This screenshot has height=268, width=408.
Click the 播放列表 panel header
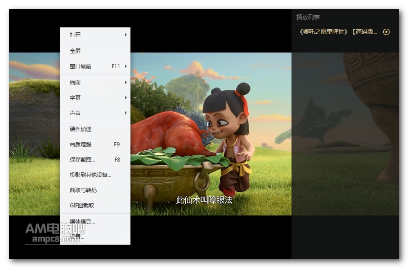click(308, 17)
